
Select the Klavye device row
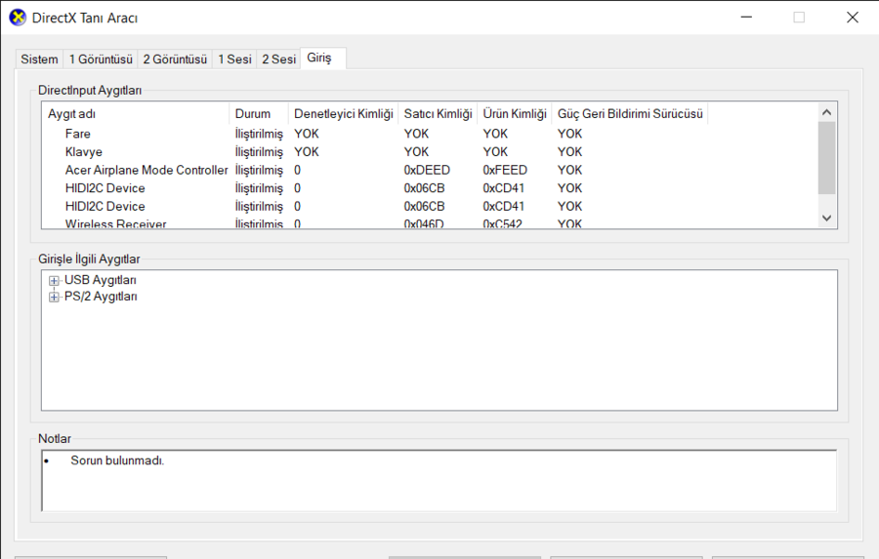(83, 152)
